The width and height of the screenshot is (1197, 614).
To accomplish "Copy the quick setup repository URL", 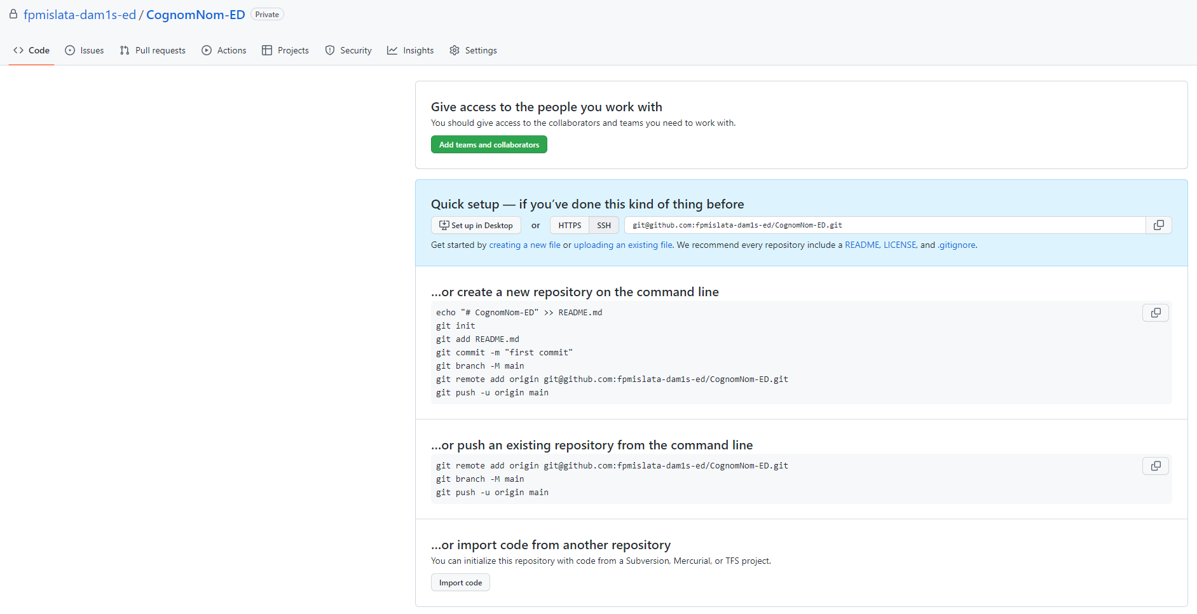I will click(x=1159, y=225).
